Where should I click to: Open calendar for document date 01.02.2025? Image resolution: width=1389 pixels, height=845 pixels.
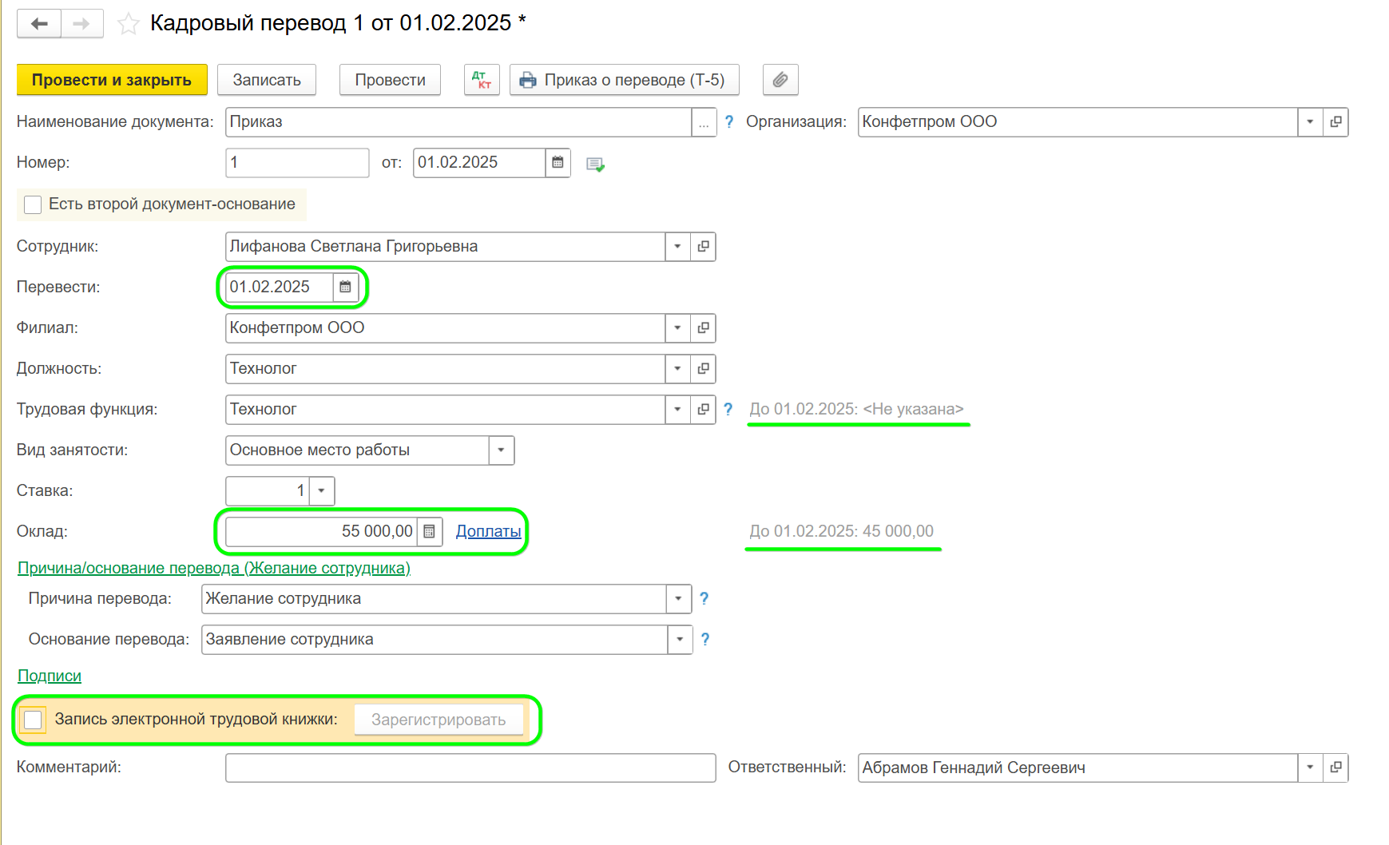click(558, 163)
